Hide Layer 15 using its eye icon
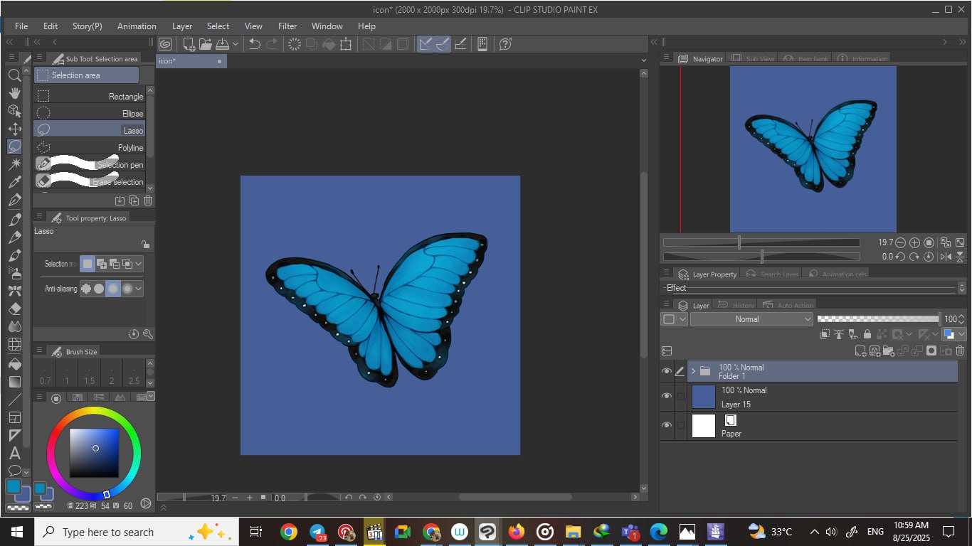 (x=667, y=396)
